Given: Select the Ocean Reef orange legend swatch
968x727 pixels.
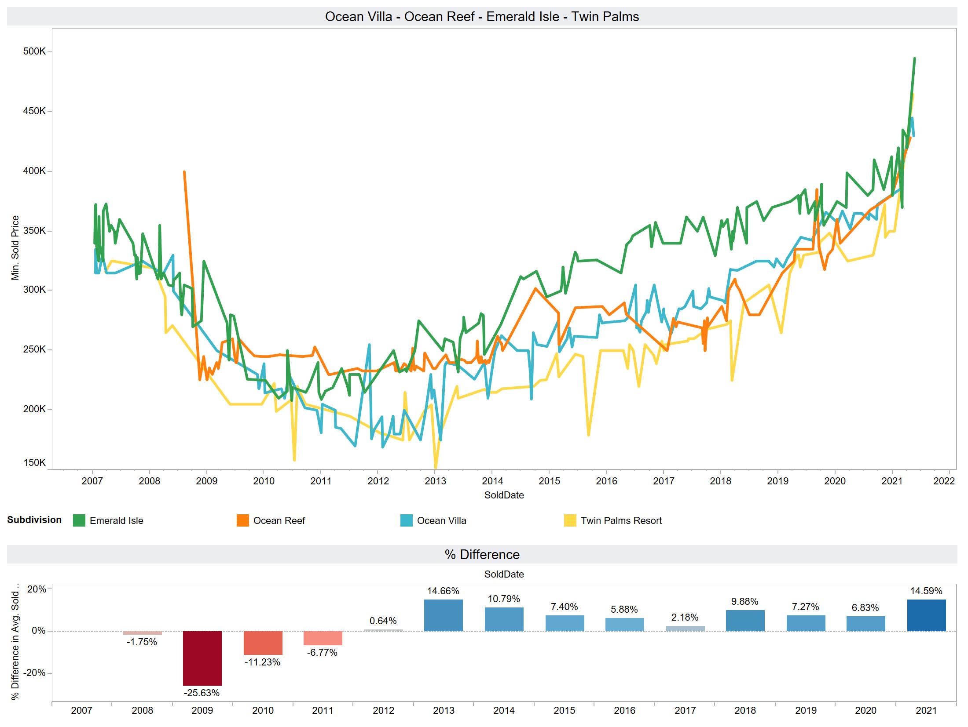Looking at the screenshot, I should pos(243,521).
